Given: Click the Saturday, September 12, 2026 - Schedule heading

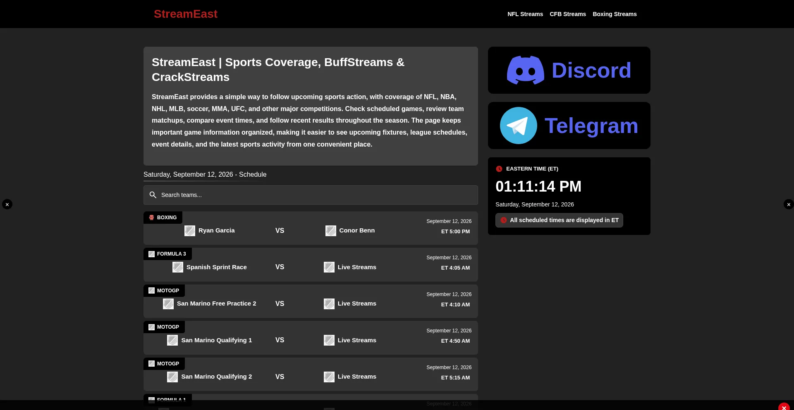Looking at the screenshot, I should click(x=205, y=175).
